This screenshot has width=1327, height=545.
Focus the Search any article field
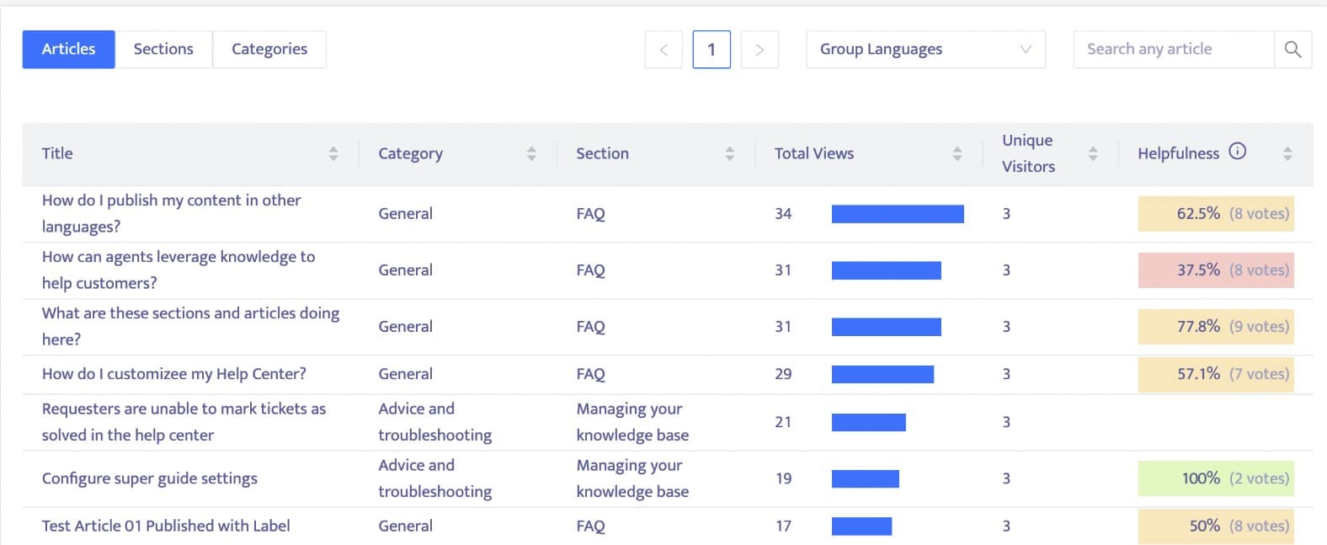coord(1174,50)
